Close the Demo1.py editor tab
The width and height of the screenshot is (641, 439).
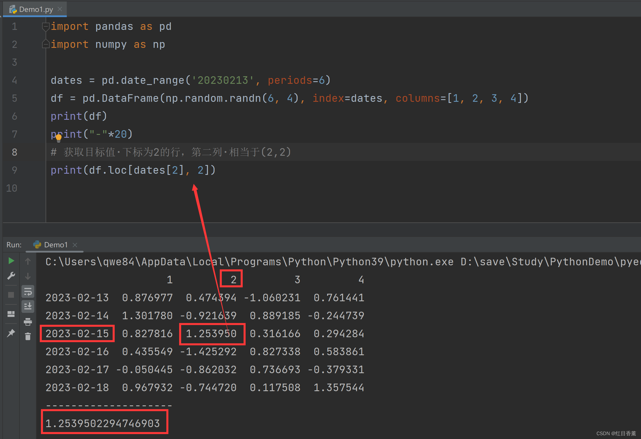(x=60, y=9)
